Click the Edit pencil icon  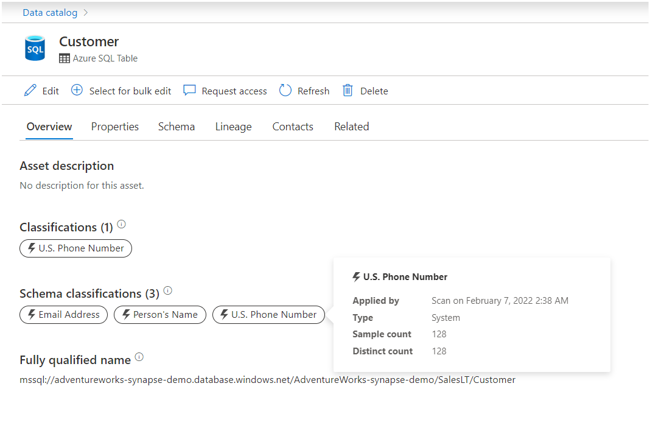coord(30,90)
